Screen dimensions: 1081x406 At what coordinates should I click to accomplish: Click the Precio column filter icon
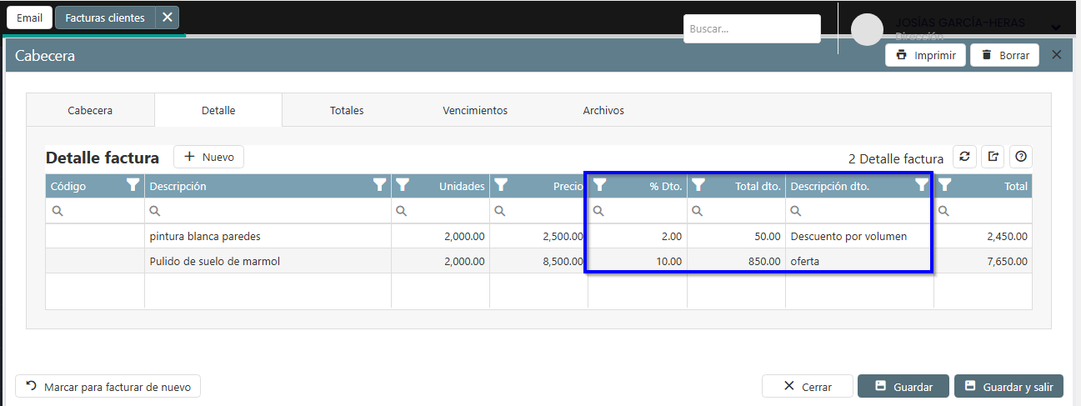pos(501,185)
